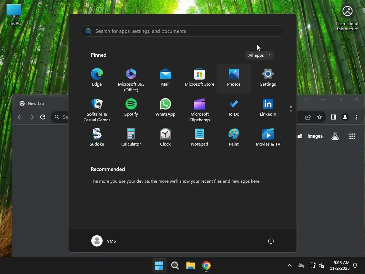365x274 pixels.
Task: Click the OneDrive cloud tray icon
Action: (301, 265)
